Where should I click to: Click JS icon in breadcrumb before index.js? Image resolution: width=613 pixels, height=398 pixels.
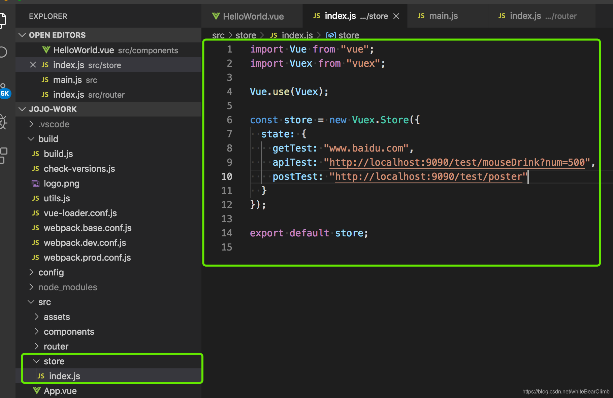point(274,35)
